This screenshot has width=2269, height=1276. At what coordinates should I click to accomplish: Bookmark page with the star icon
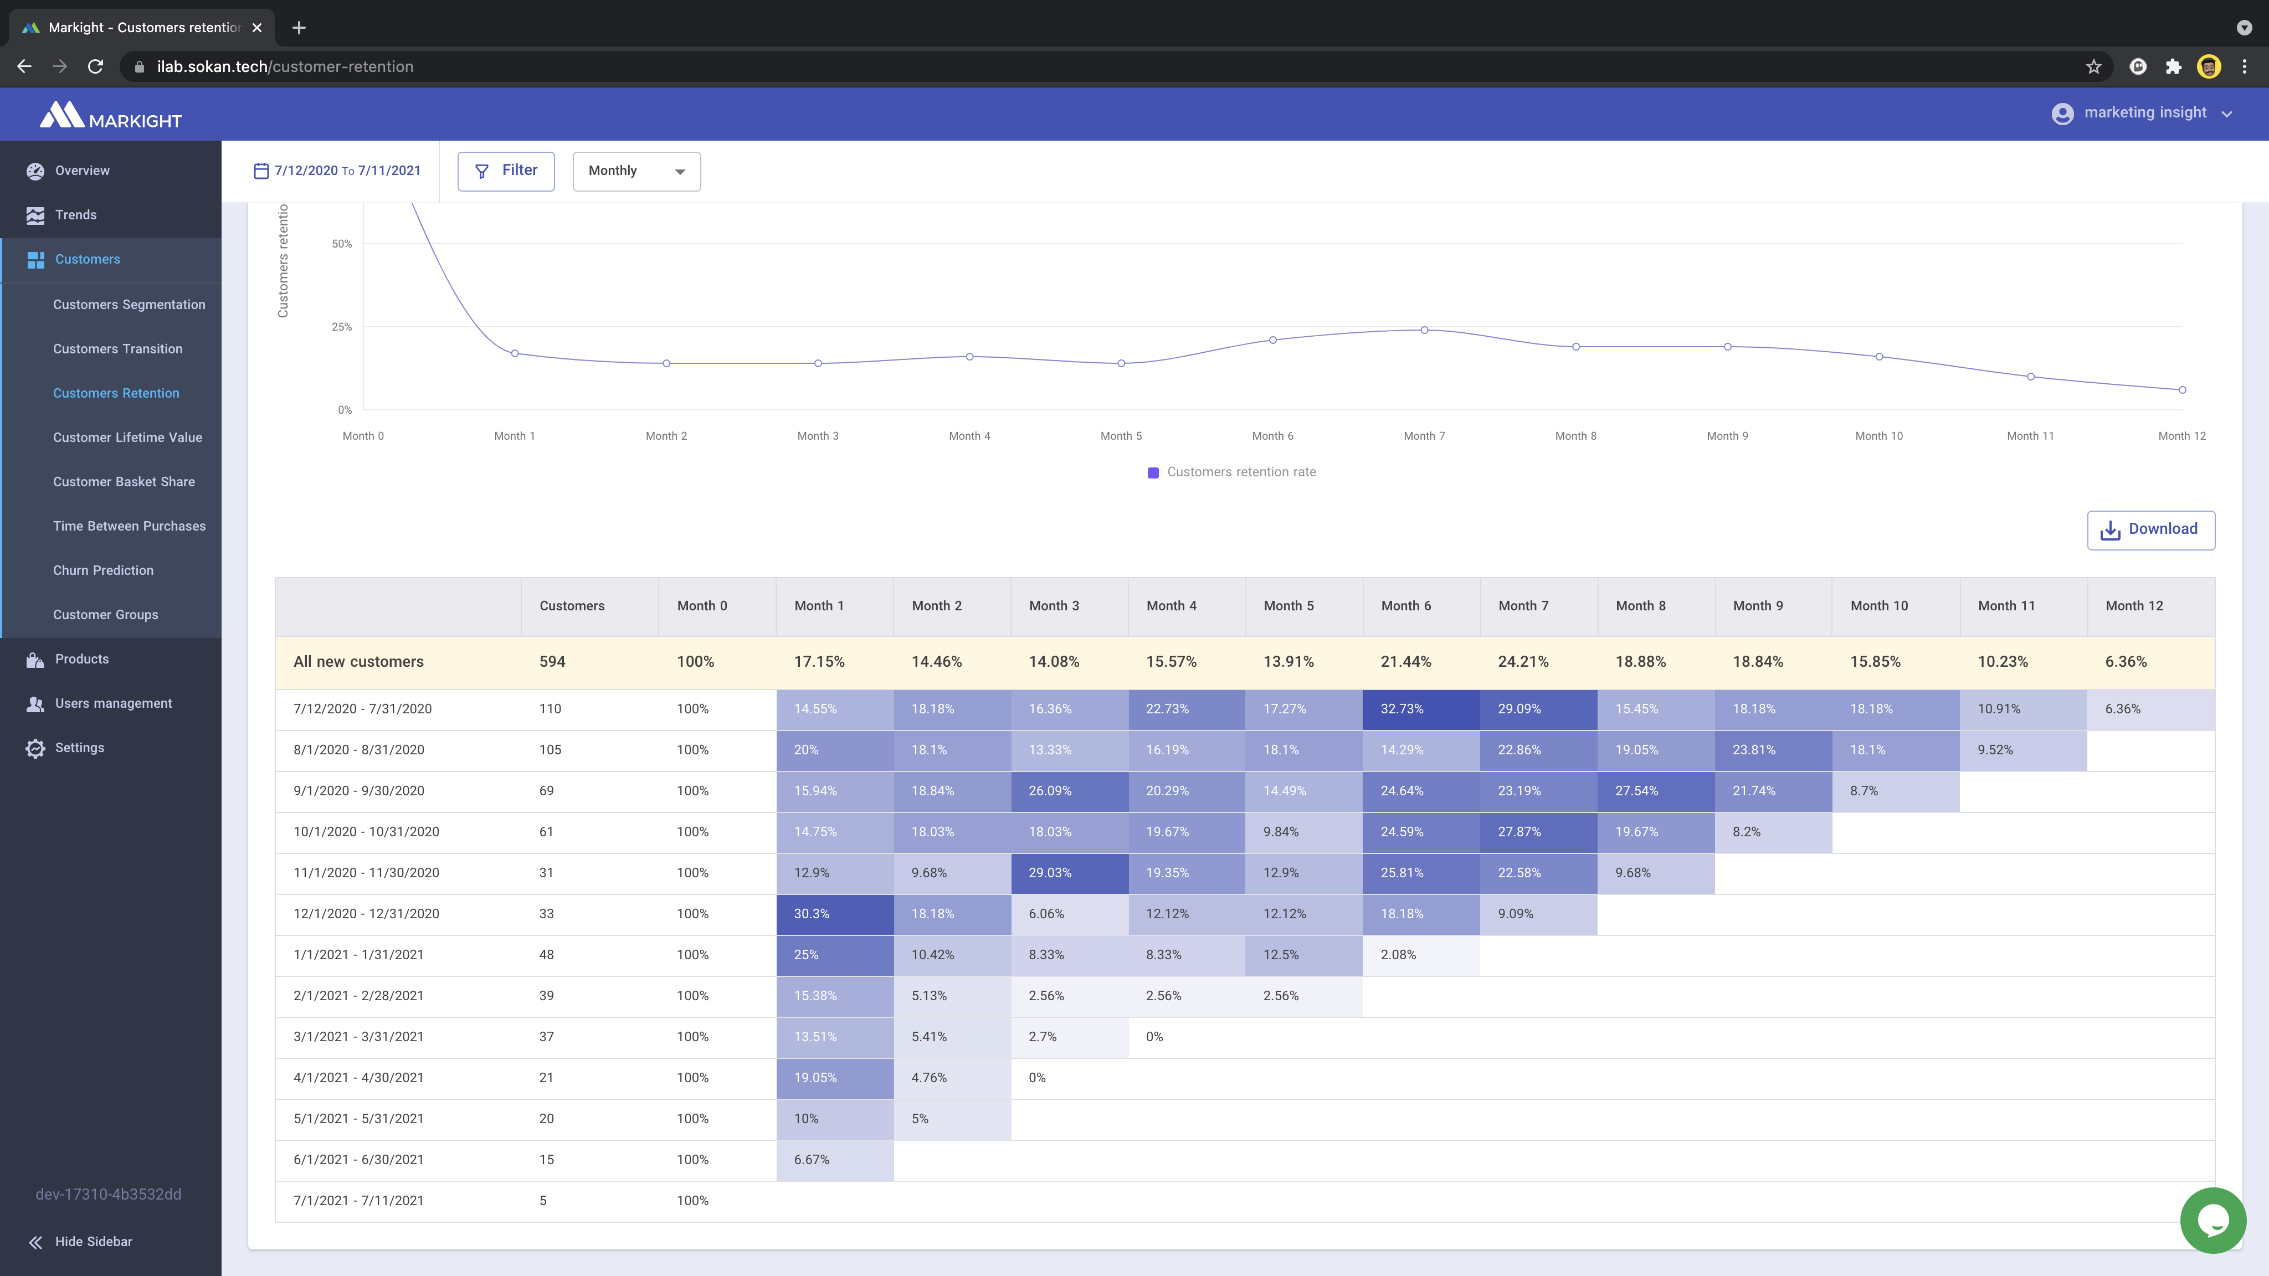coord(2093,67)
